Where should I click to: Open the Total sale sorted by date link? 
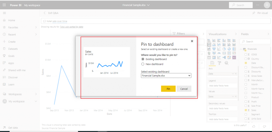[x=71, y=27]
